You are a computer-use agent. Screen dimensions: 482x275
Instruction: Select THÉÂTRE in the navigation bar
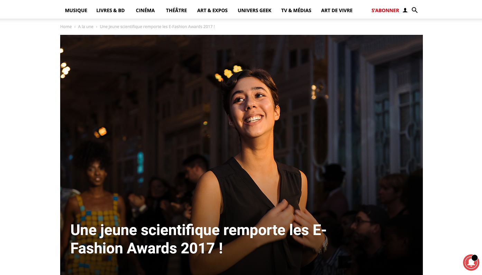pos(176,10)
